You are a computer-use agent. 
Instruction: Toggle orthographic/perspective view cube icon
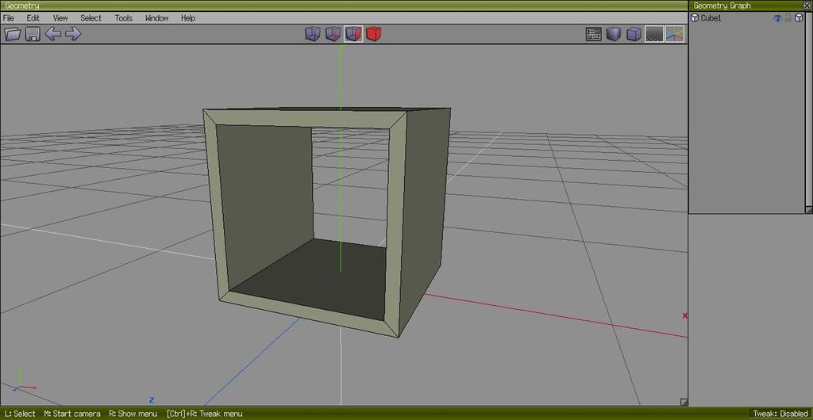click(x=634, y=34)
